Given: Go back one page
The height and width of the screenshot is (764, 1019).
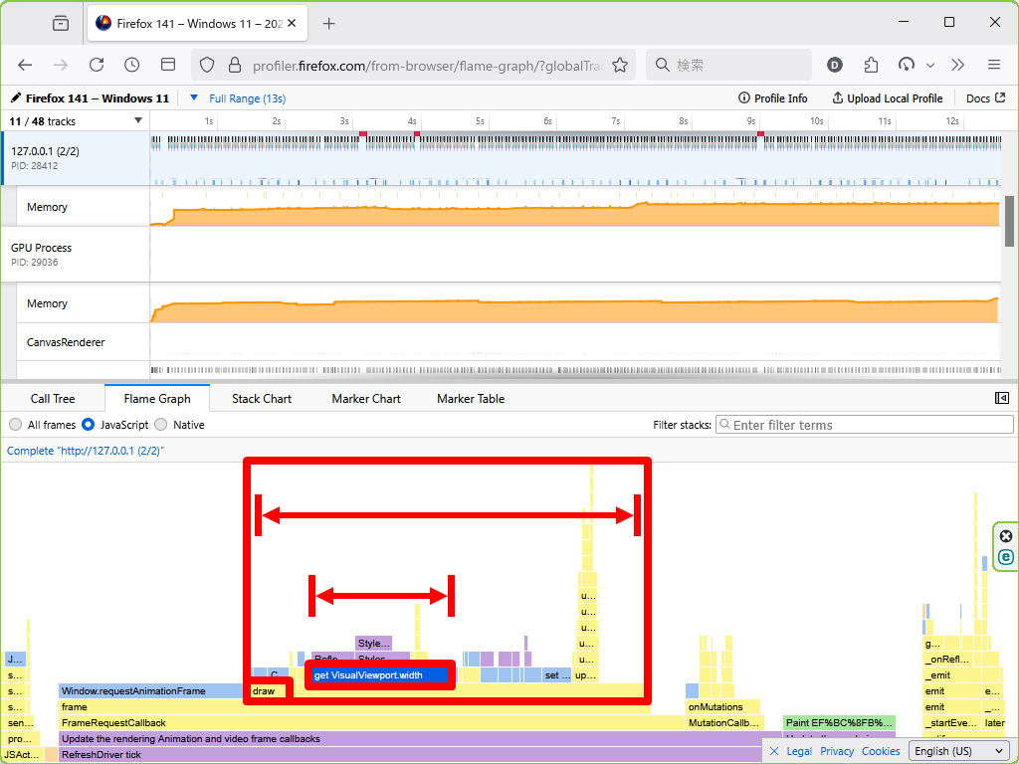Looking at the screenshot, I should click(25, 65).
